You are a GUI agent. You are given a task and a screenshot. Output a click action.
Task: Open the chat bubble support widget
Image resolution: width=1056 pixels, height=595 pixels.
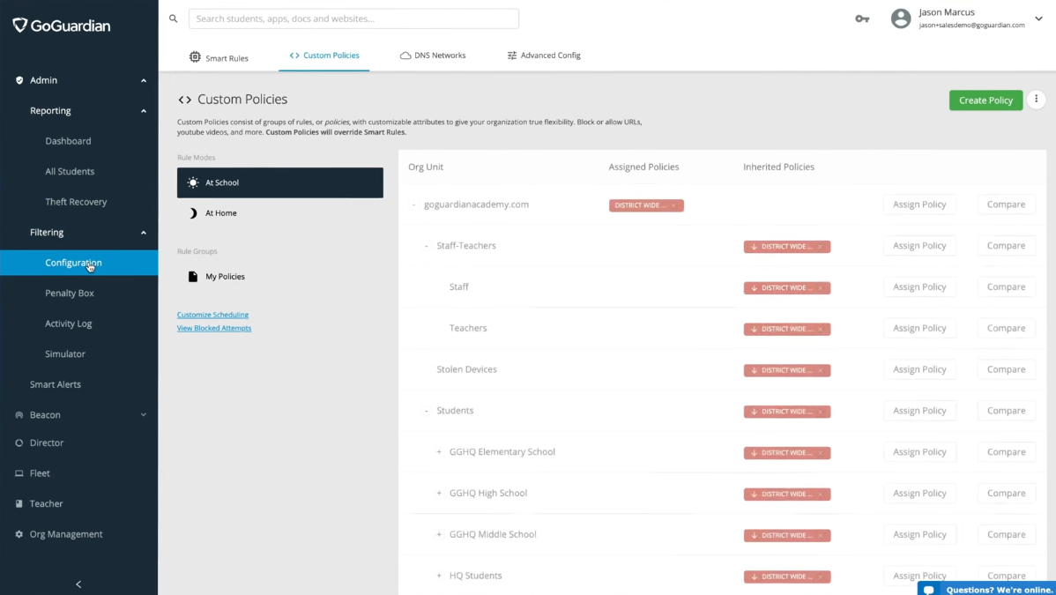click(x=928, y=590)
